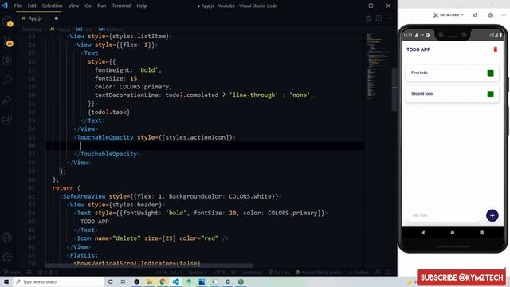Click unsaved dot on App.js tab
510x287 pixels.
point(57,18)
